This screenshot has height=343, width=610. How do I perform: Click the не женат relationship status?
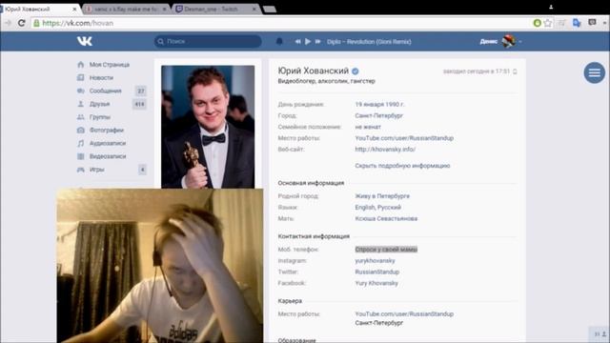368,127
